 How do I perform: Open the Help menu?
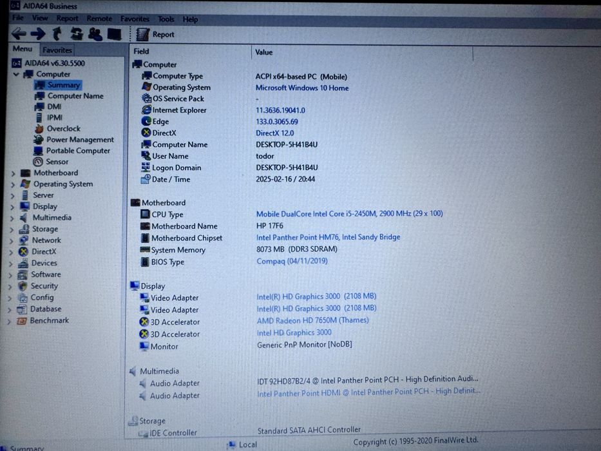tap(190, 19)
